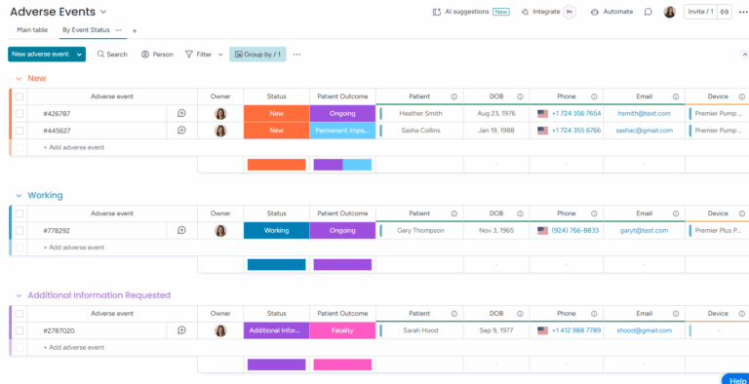Open conversation for event #778292
The image size is (749, 384).
click(x=181, y=231)
